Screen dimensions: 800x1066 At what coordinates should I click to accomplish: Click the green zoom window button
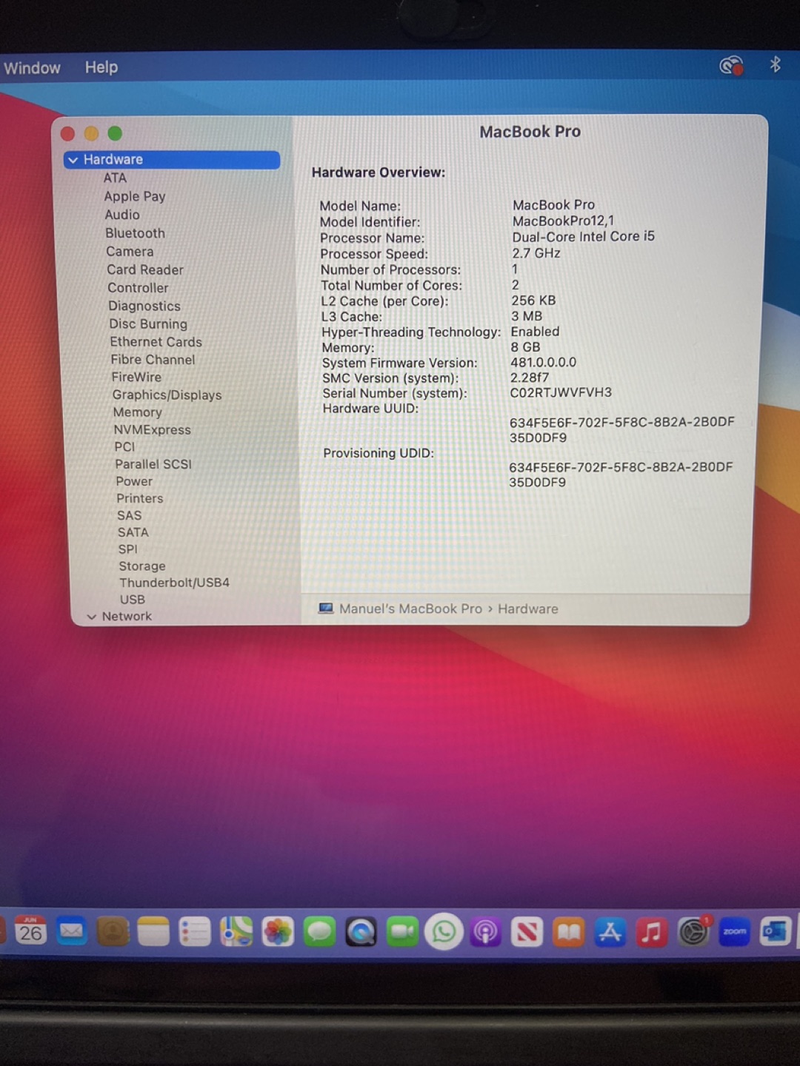[x=115, y=133]
